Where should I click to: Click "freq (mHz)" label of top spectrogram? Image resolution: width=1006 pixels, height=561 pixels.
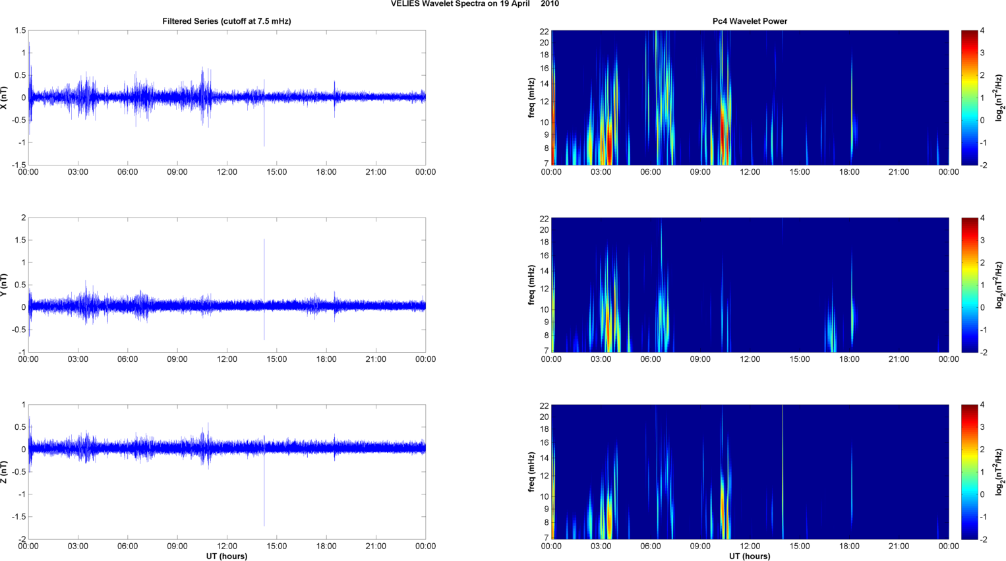coord(531,98)
